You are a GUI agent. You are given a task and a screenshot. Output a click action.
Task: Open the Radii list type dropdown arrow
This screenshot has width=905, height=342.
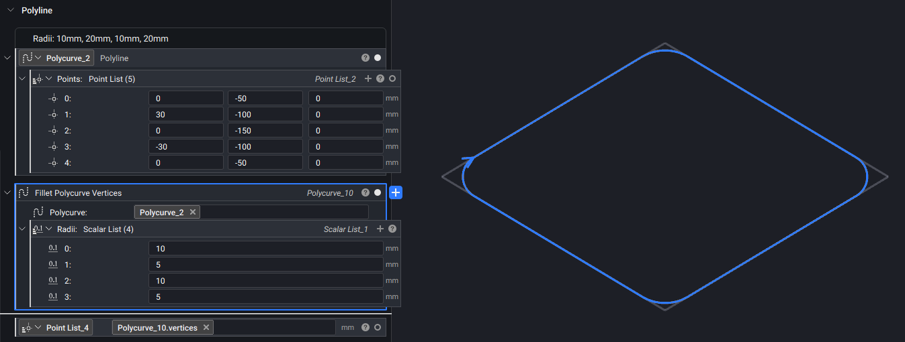pyautogui.click(x=48, y=229)
